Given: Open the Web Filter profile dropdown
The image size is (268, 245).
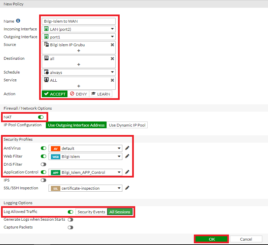Looking at the screenshot, I should pyautogui.click(x=86, y=156).
